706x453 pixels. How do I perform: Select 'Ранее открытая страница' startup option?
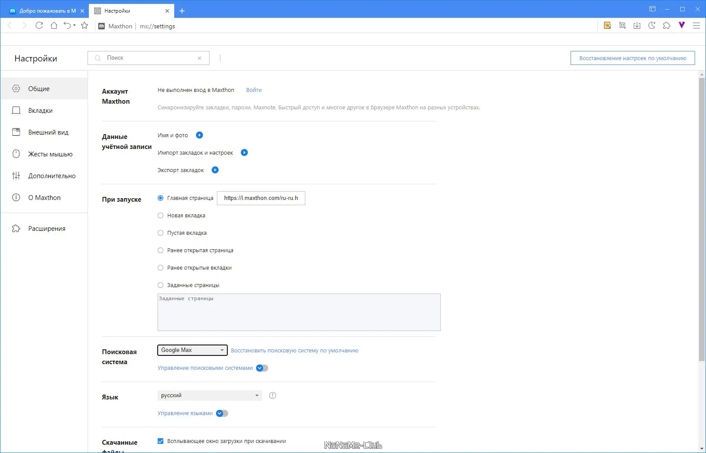160,250
